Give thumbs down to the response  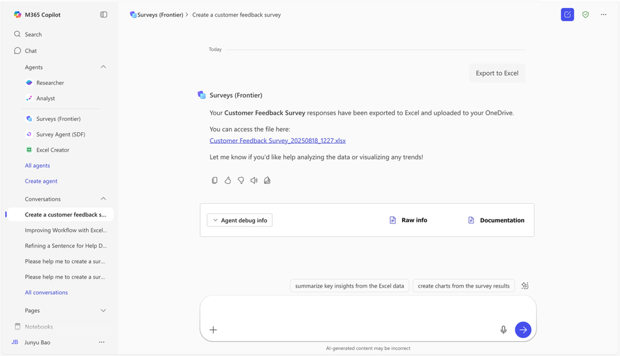(241, 180)
